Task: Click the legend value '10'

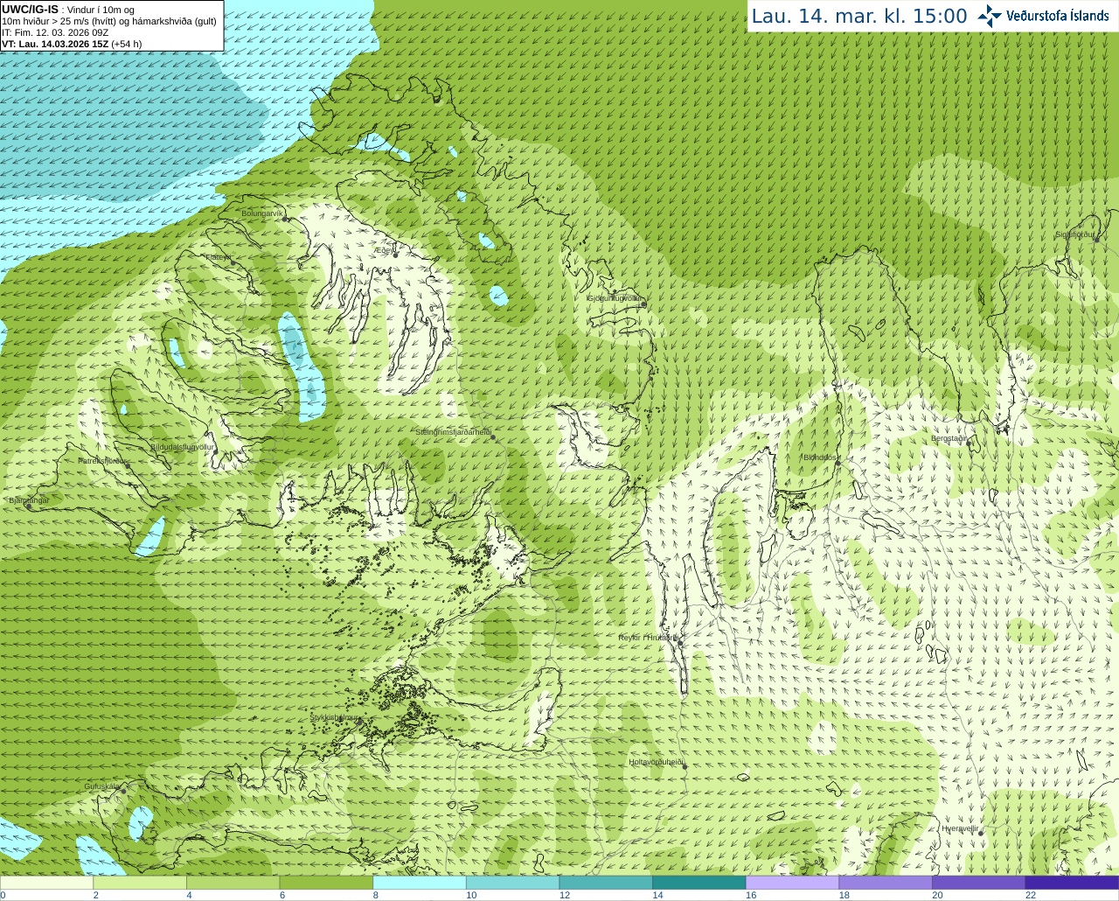Action: (x=471, y=895)
